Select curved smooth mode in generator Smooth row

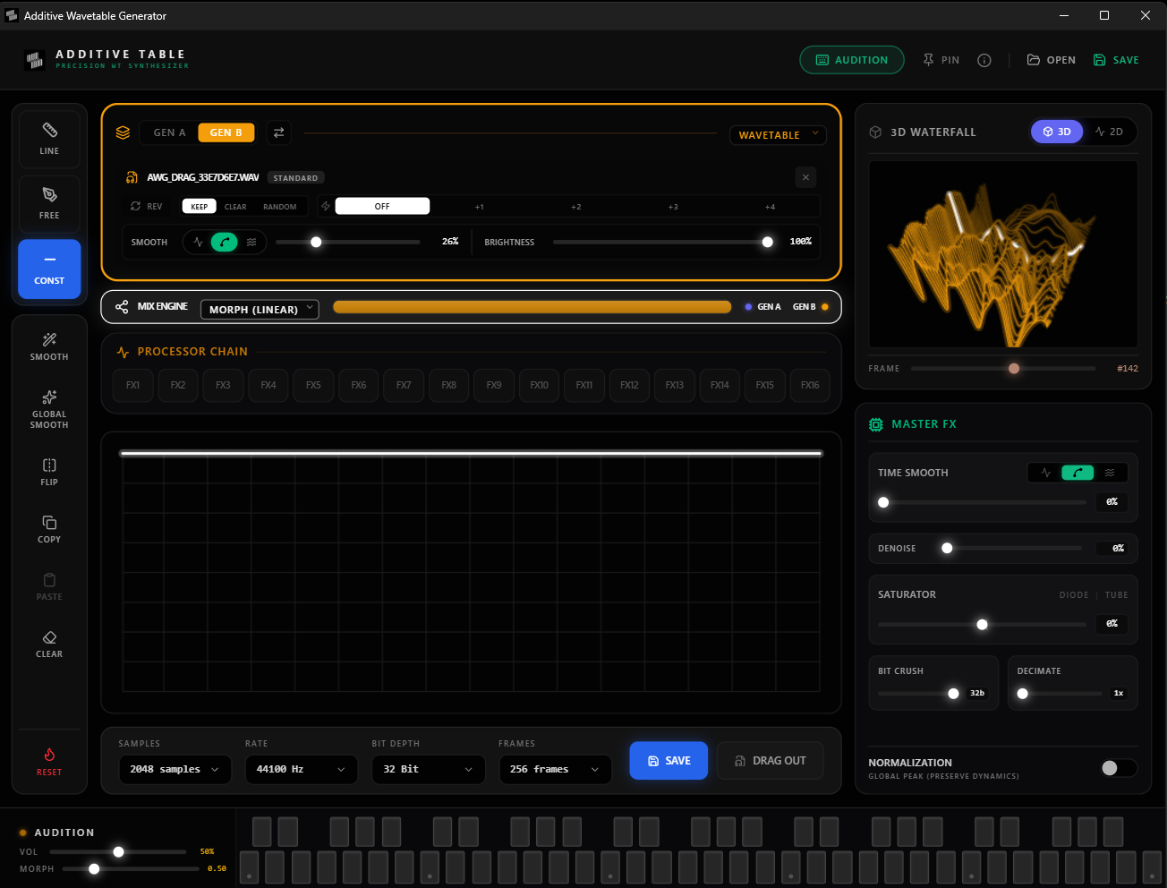225,242
